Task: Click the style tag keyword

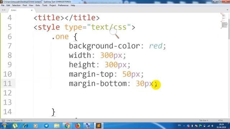Action: pyautogui.click(x=49, y=27)
